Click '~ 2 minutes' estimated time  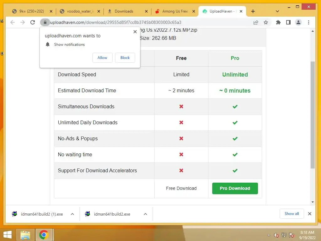(181, 91)
